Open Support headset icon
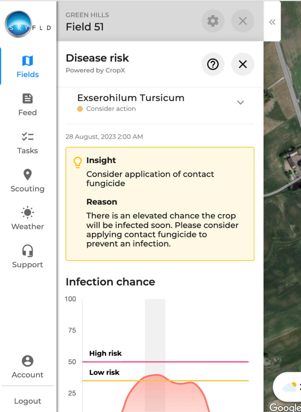Image resolution: width=301 pixels, height=412 pixels. pos(27,251)
